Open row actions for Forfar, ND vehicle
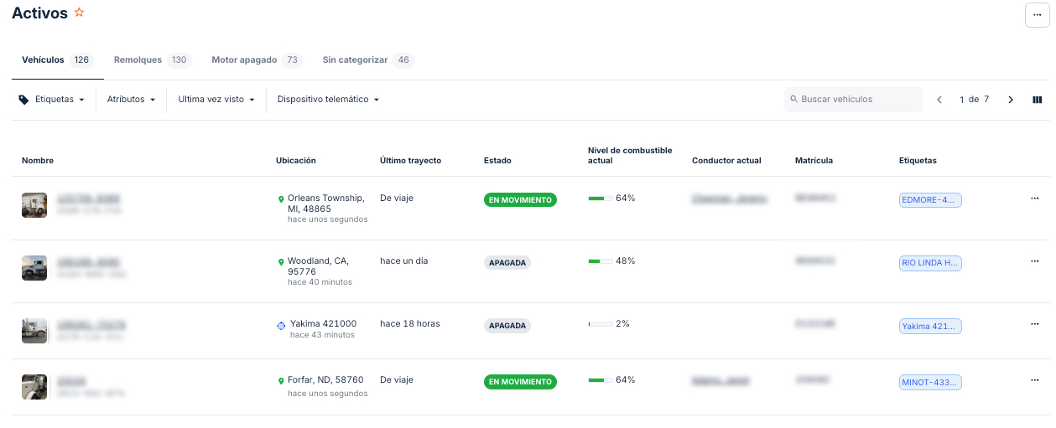 pyautogui.click(x=1034, y=380)
